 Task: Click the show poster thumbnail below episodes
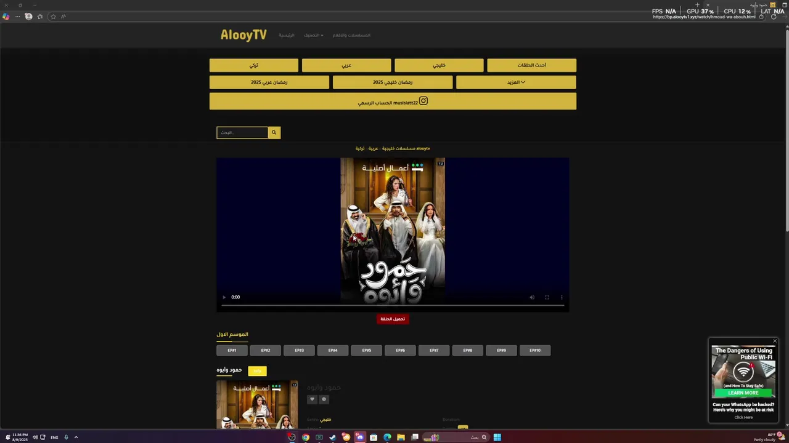[x=257, y=404]
